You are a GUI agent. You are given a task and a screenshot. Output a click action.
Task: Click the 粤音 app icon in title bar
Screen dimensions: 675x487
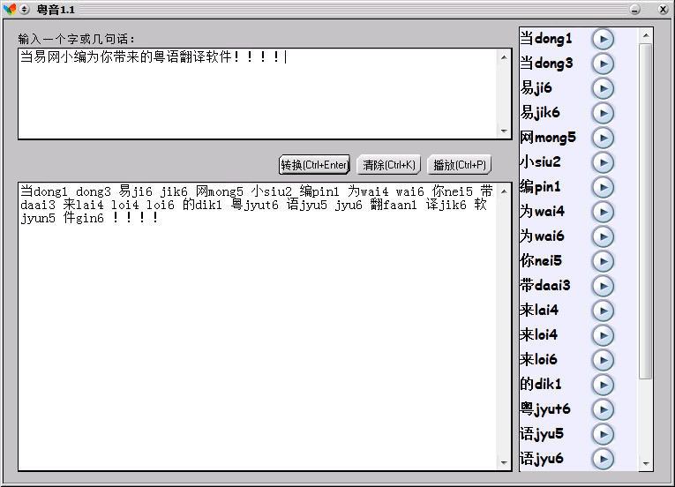tap(10, 9)
